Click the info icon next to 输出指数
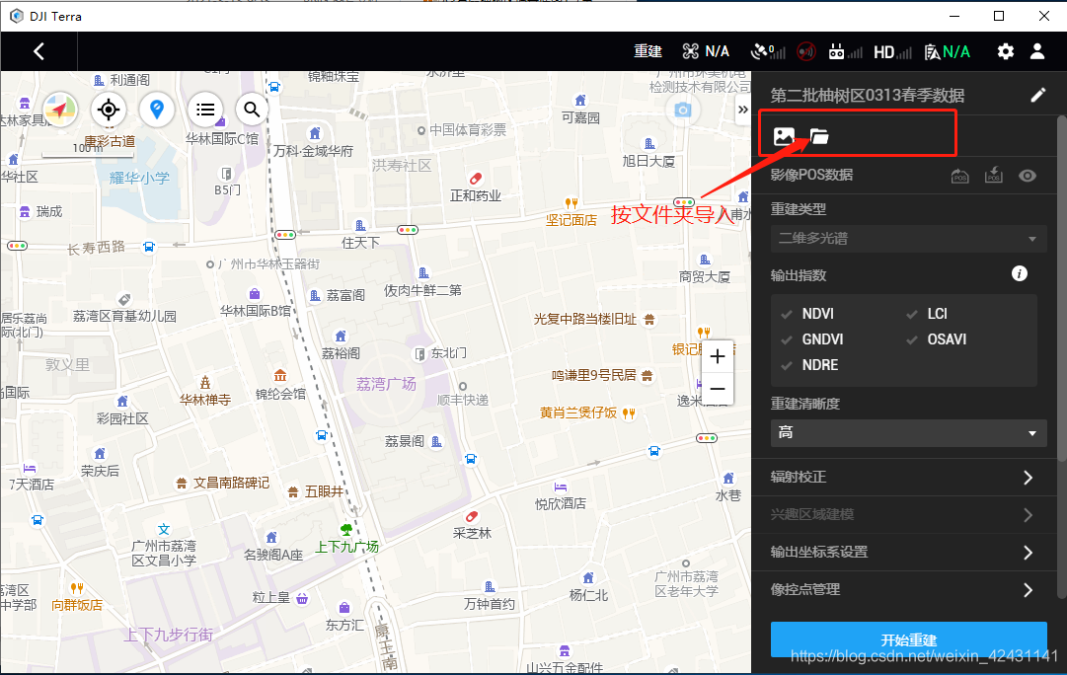Screen dimensions: 1067x675 click(x=1019, y=274)
